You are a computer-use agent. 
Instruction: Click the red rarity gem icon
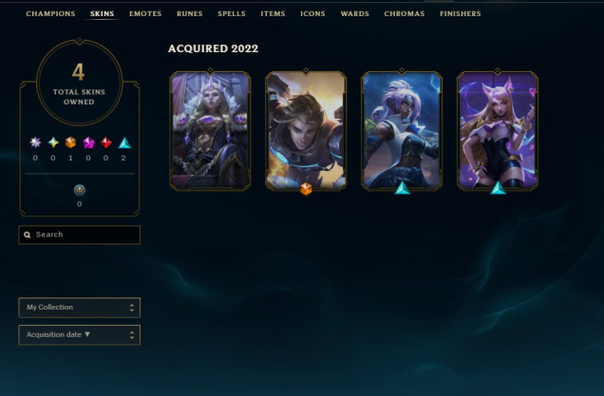coord(106,142)
